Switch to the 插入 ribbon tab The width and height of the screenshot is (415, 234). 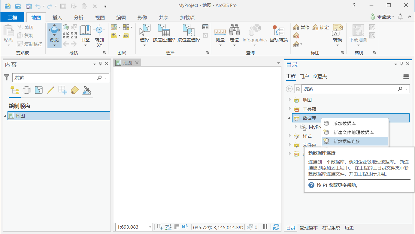57,17
